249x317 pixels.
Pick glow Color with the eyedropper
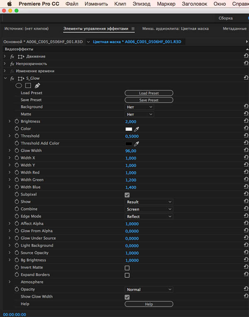pos(137,129)
